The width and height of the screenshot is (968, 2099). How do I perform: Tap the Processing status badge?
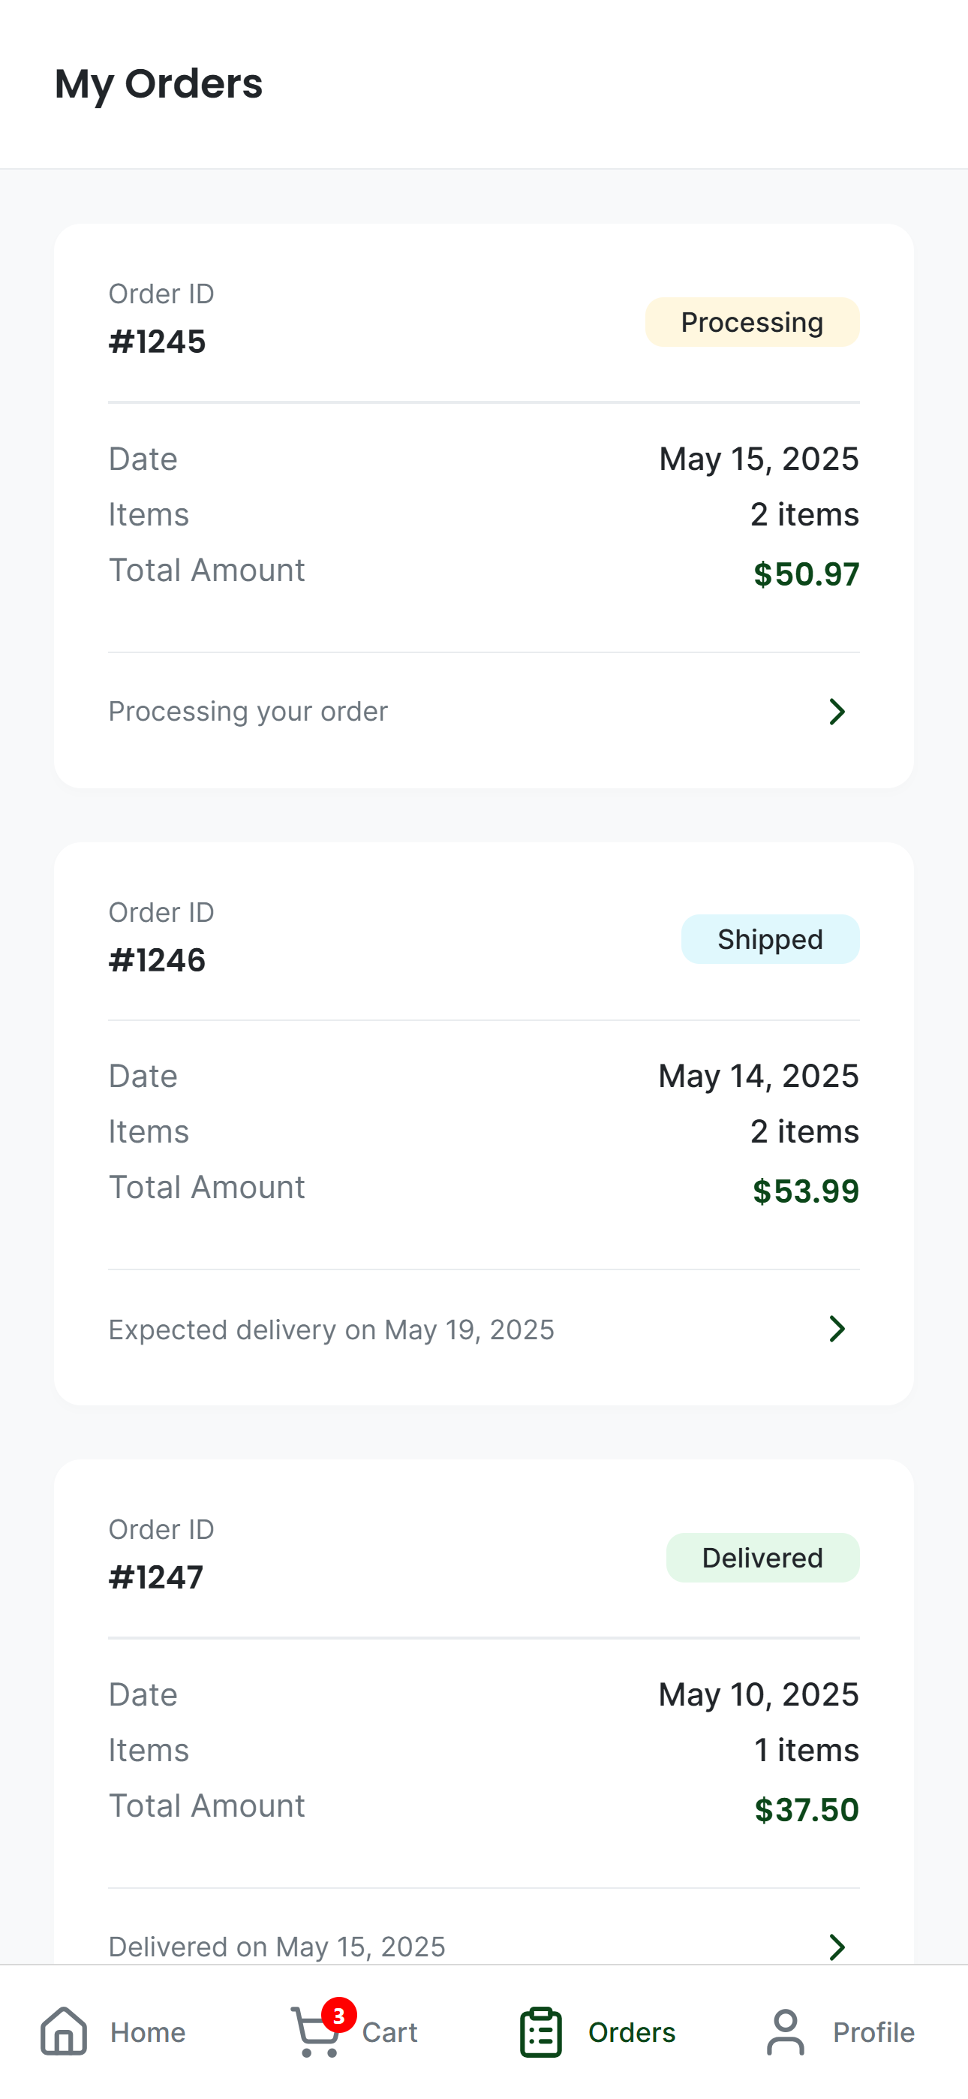[752, 322]
